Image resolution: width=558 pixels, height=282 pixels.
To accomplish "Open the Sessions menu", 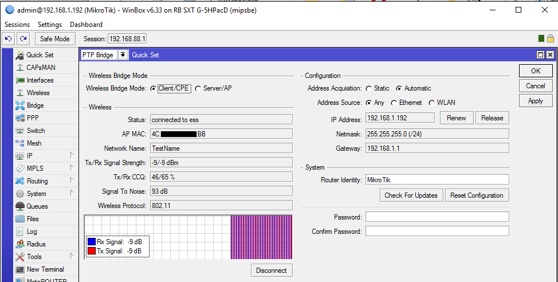I will coord(17,25).
